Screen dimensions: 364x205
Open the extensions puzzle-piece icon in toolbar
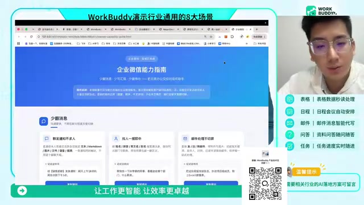(x=232, y=36)
